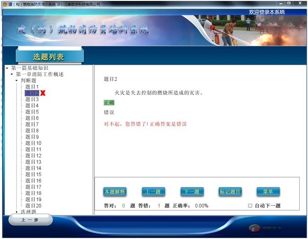This screenshot has width=308, height=239.
Task: Go to the next question with 下一题
Action: coord(192,192)
